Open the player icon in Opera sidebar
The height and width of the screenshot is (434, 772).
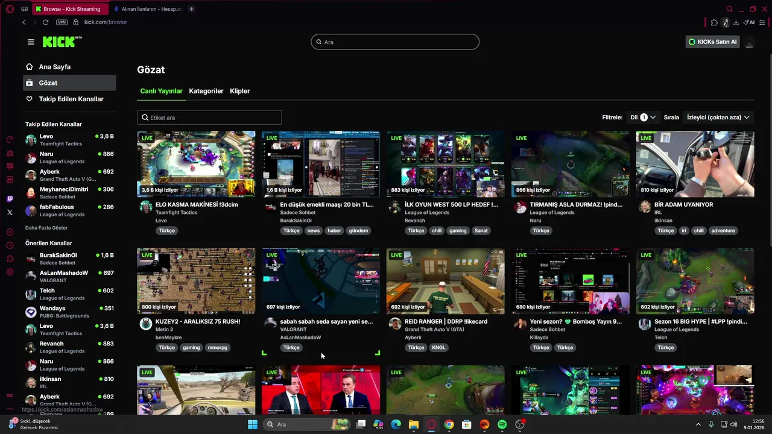pyautogui.click(x=10, y=232)
